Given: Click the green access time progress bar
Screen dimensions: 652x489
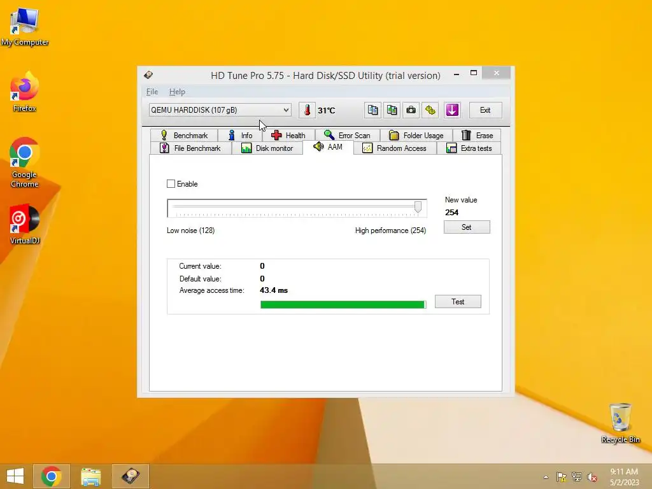Looking at the screenshot, I should pos(343,305).
